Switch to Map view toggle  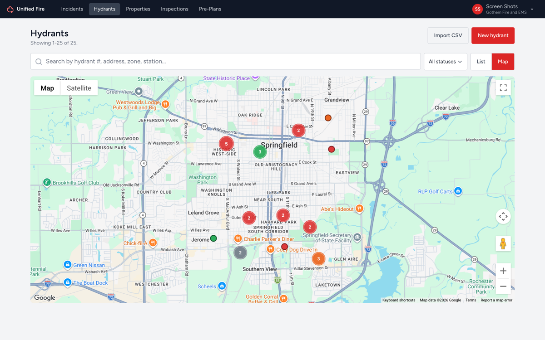point(503,62)
